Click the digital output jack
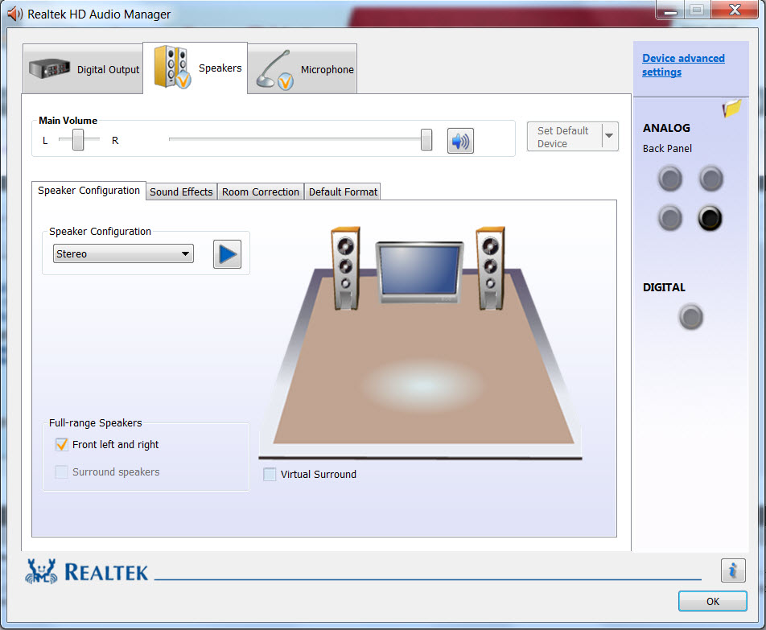 pos(690,317)
